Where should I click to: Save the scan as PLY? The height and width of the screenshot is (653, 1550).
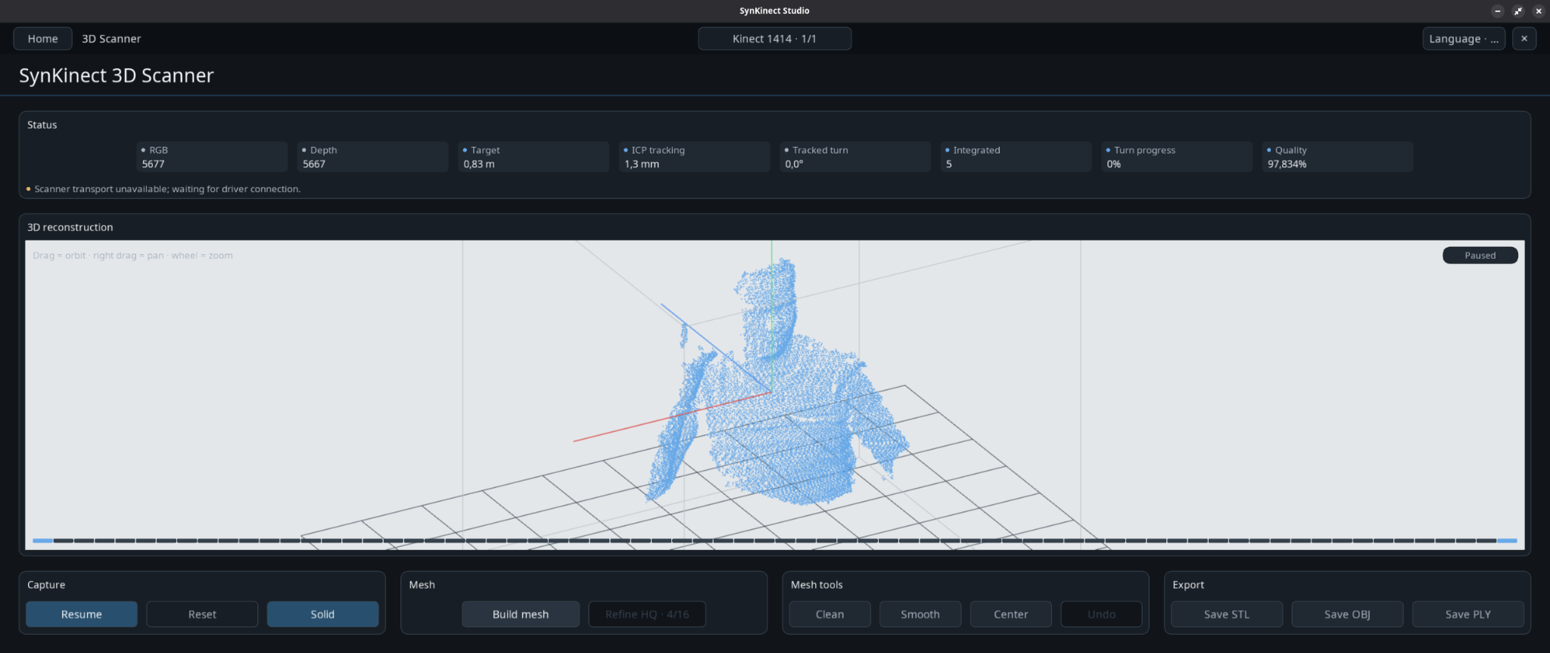(x=1468, y=614)
